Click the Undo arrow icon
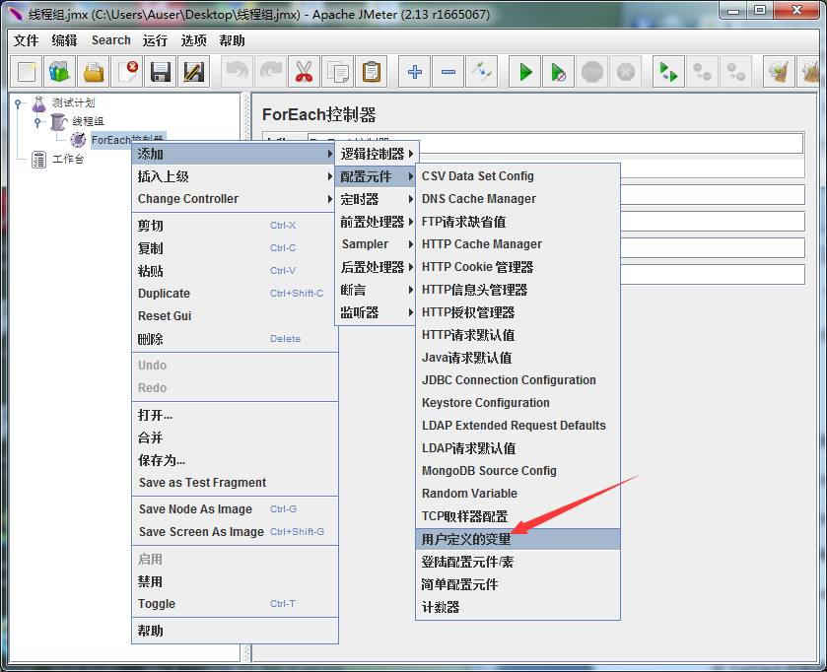 click(x=237, y=72)
